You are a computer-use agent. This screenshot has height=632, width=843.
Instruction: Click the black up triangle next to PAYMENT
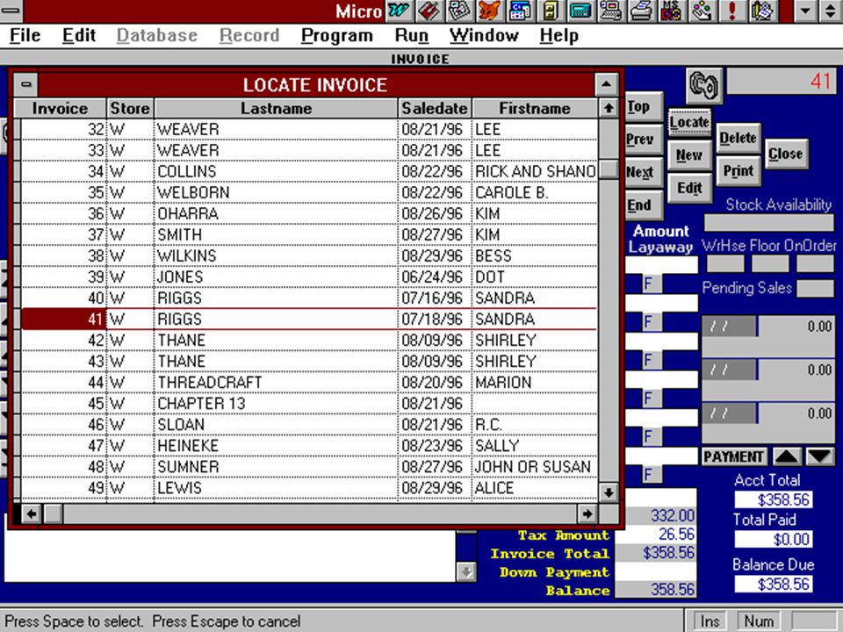787,457
